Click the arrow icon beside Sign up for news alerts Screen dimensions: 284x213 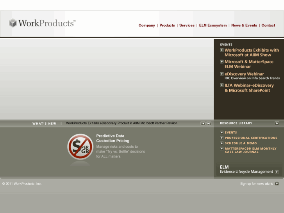click(277, 184)
